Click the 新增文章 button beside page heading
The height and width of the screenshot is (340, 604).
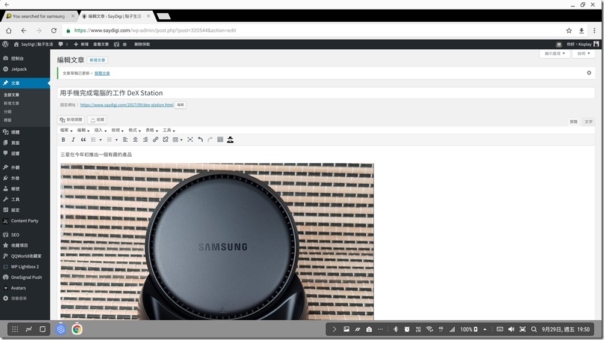point(97,60)
